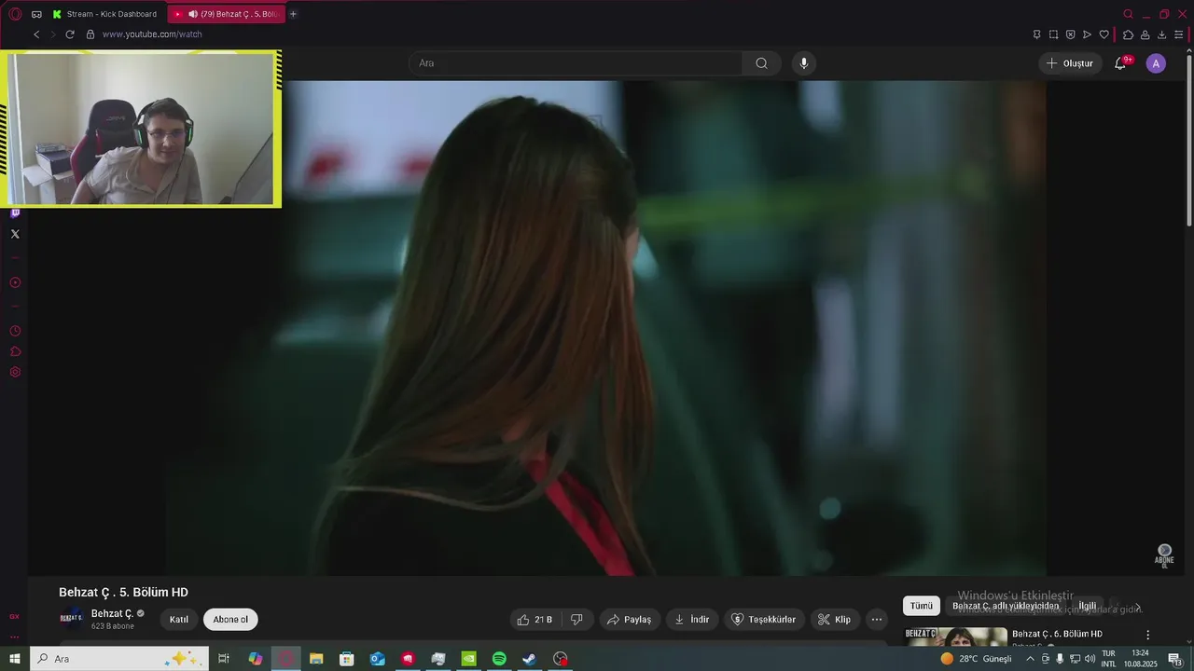Open the Oluştur create button

[1071, 63]
